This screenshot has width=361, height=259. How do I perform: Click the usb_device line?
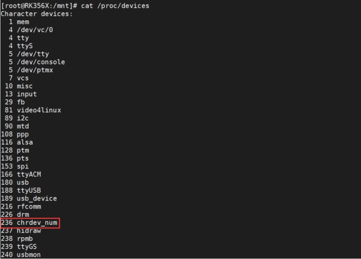pyautogui.click(x=29, y=198)
